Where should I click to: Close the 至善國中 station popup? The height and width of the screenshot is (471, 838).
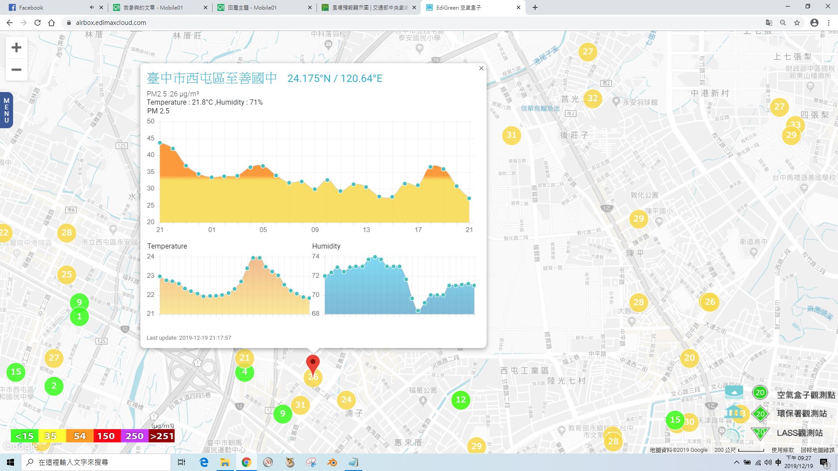pyautogui.click(x=481, y=68)
